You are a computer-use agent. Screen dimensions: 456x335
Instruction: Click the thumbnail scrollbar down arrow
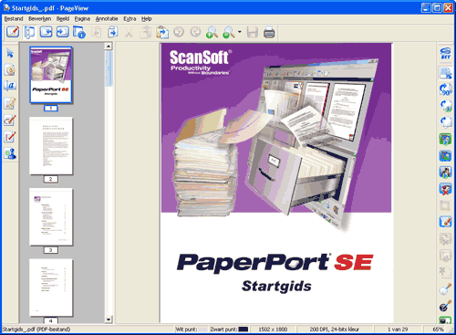click(x=109, y=319)
